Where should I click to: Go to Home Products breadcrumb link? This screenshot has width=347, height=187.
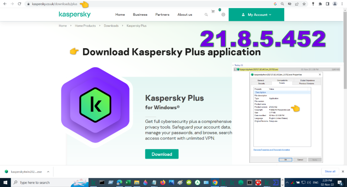pos(85,26)
